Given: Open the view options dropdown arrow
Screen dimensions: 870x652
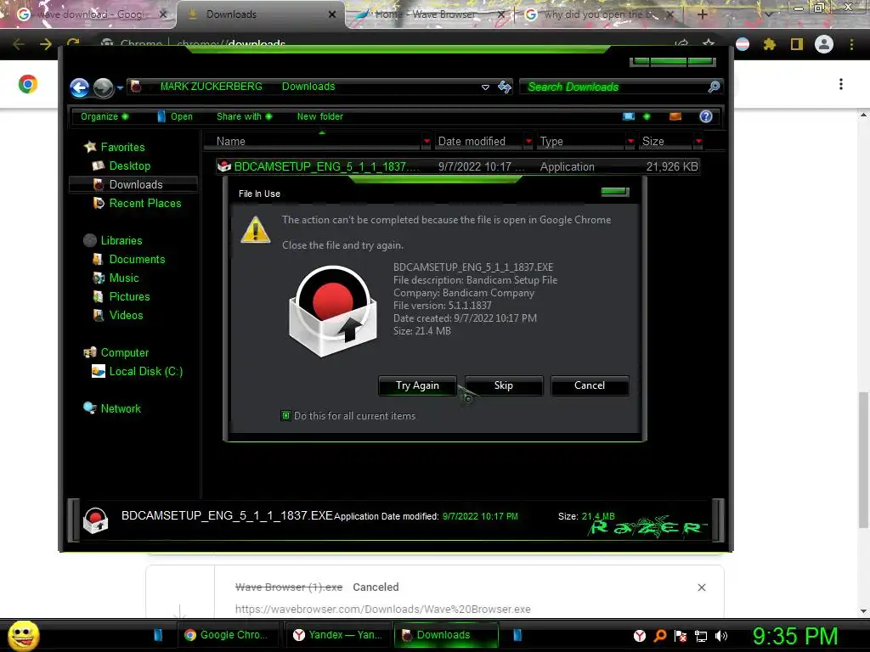Looking at the screenshot, I should click(647, 116).
